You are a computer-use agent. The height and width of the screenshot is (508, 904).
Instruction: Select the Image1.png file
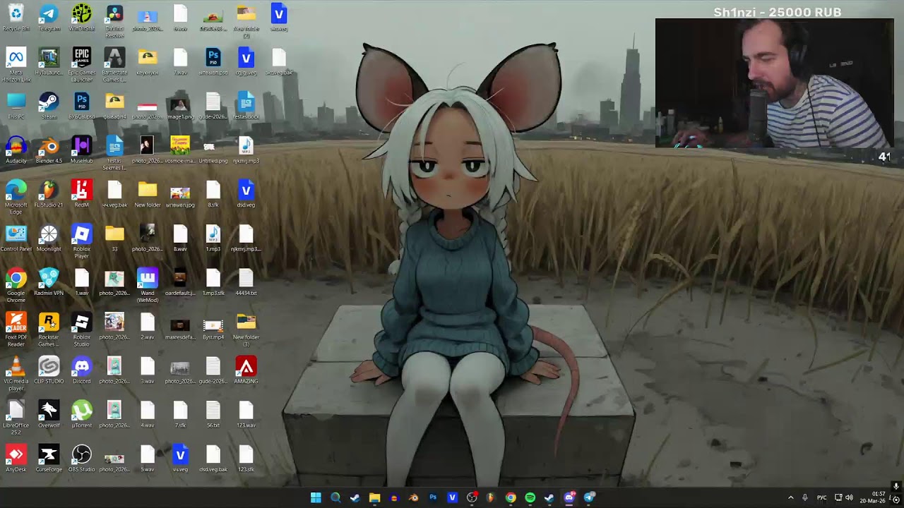click(x=180, y=107)
